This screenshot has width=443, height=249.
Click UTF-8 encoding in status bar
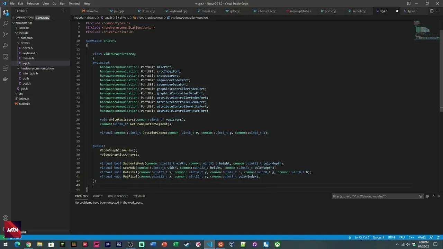tap(391, 237)
